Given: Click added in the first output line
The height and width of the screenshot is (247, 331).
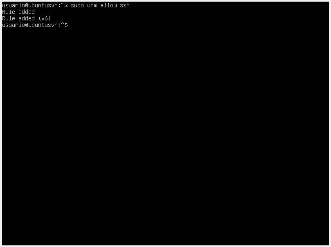Looking at the screenshot, I should (x=26, y=12).
